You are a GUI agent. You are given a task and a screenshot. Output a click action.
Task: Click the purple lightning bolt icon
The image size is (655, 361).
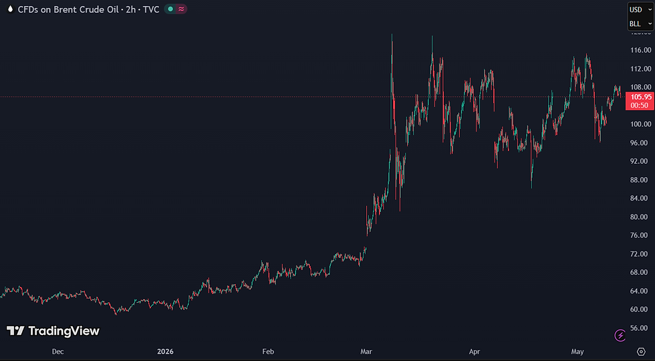pyautogui.click(x=620, y=335)
